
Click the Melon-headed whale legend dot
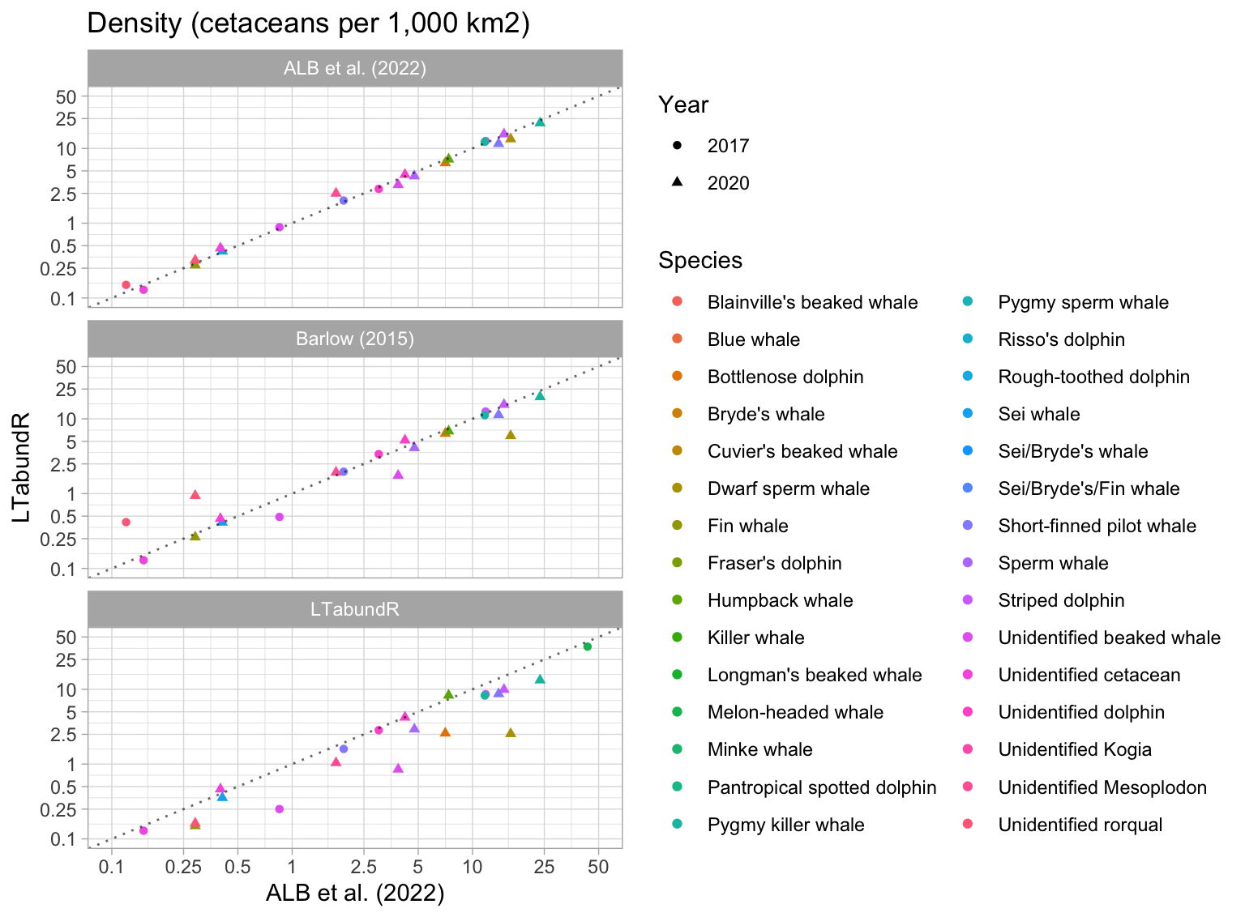point(677,712)
